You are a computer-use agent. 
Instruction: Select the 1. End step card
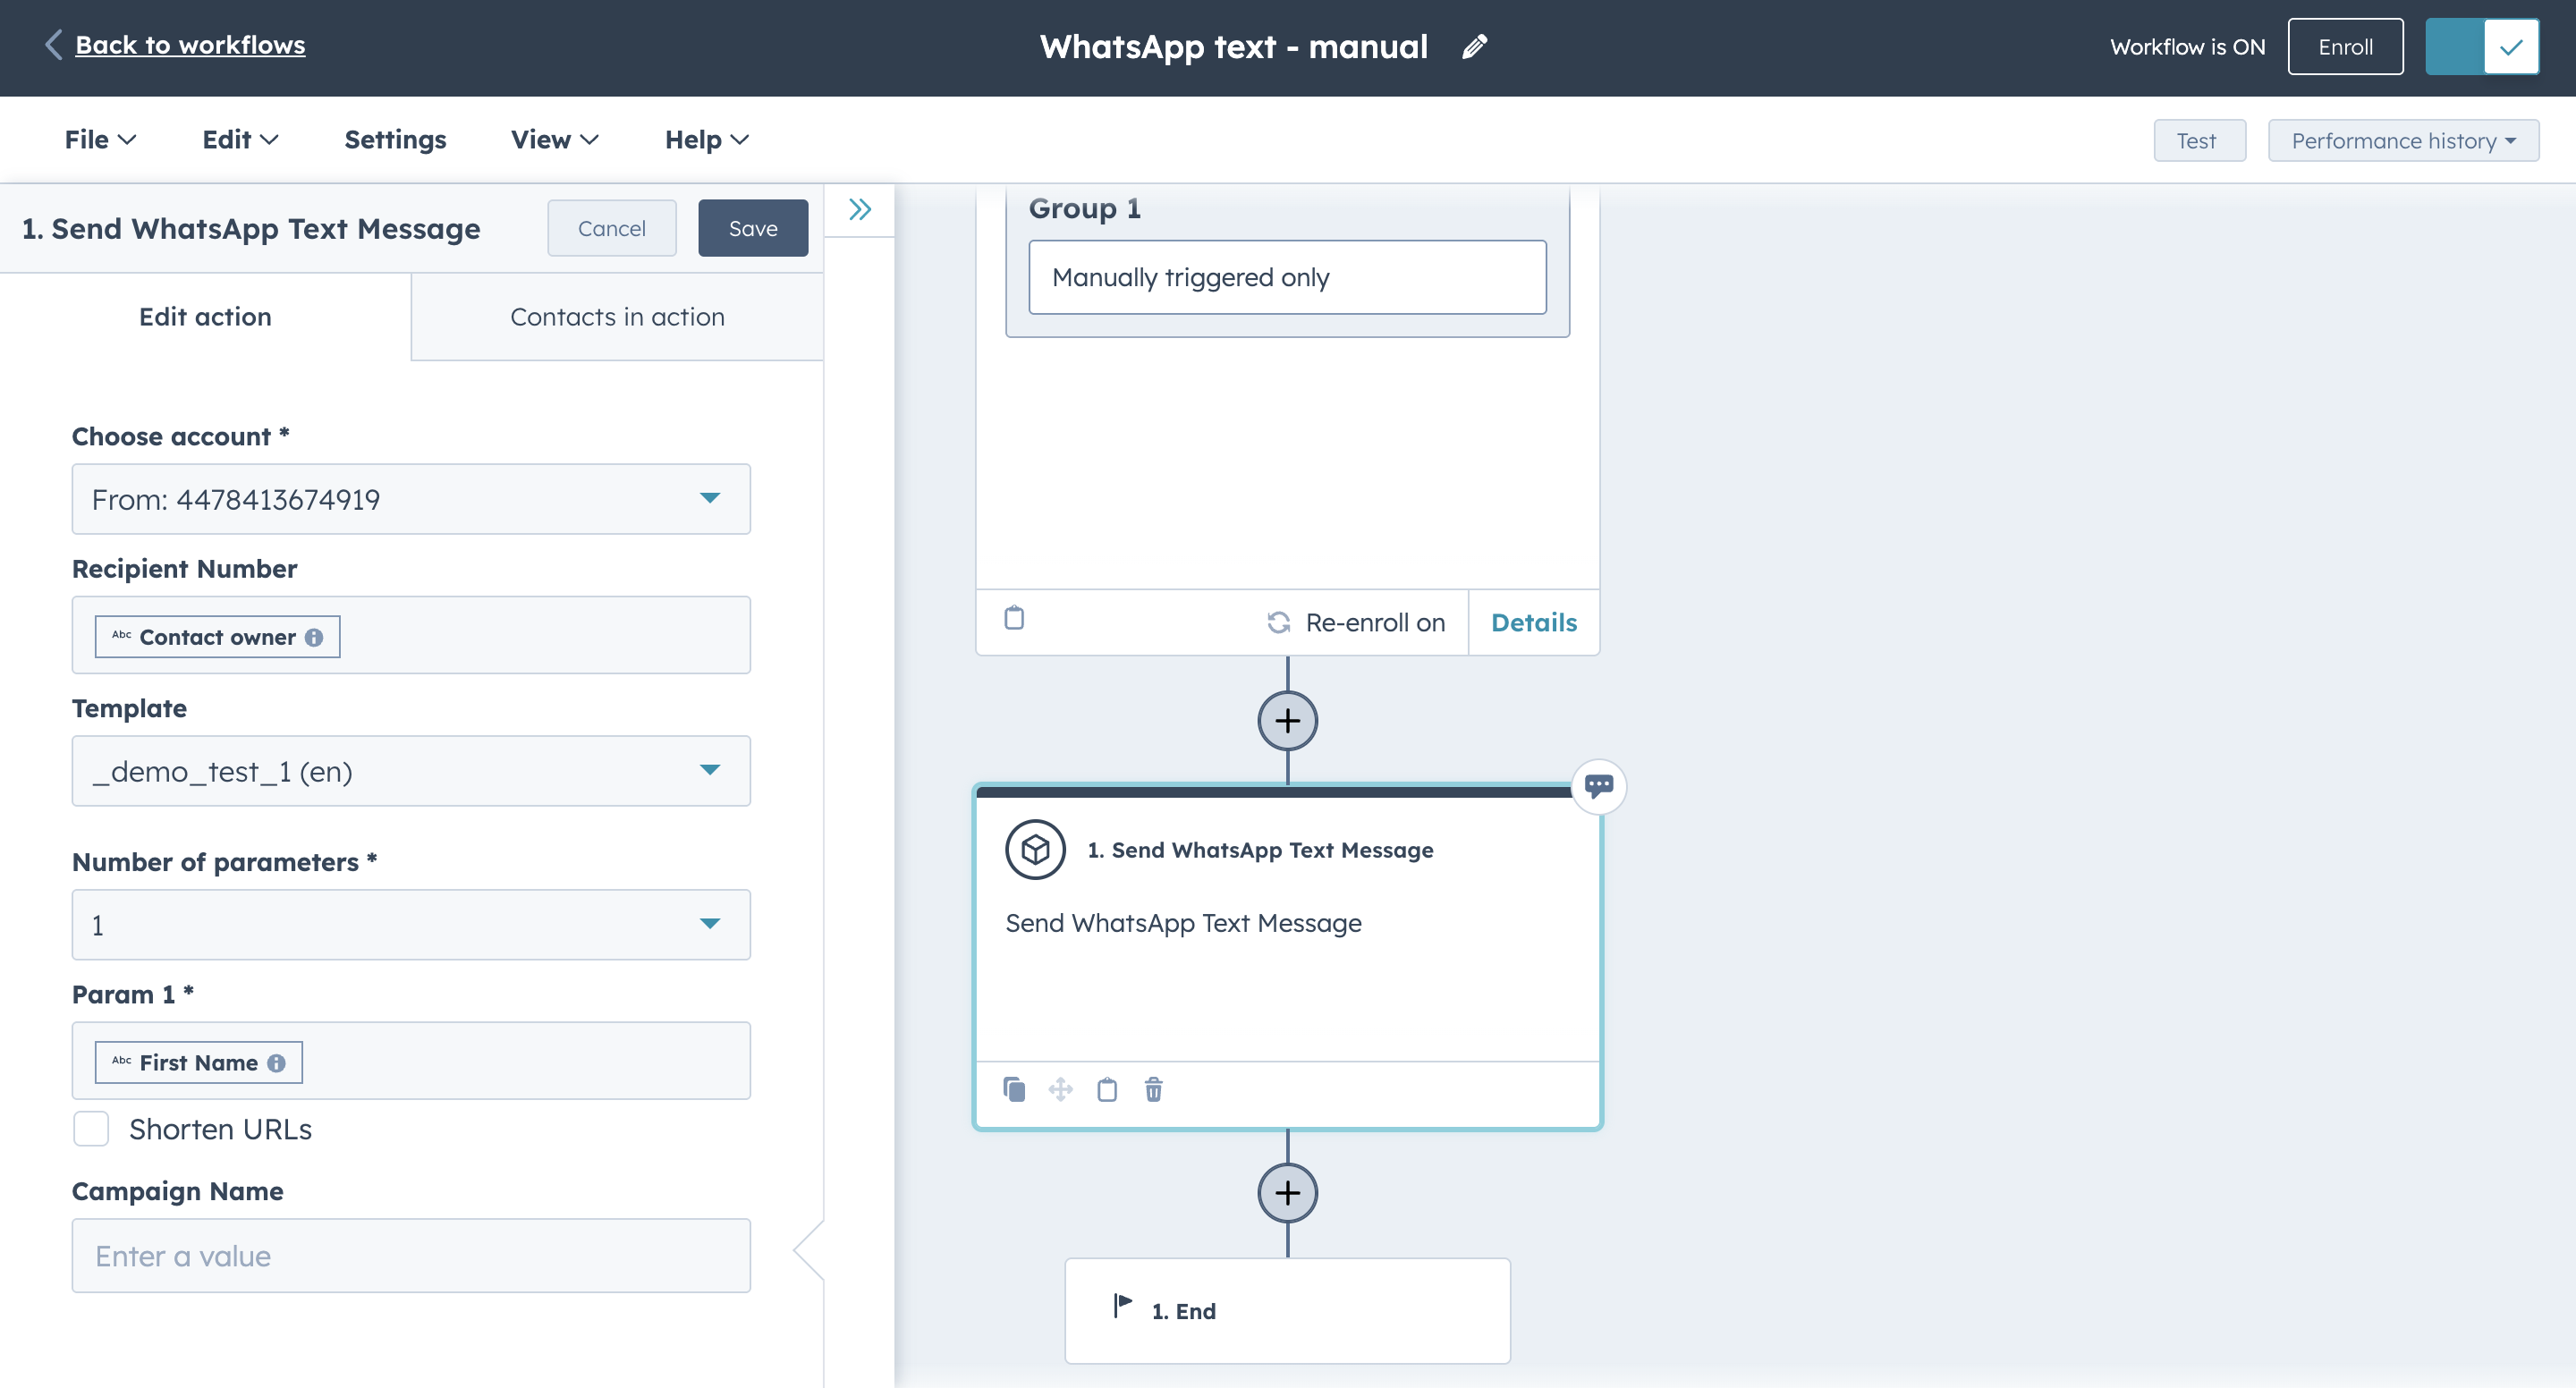1287,1311
